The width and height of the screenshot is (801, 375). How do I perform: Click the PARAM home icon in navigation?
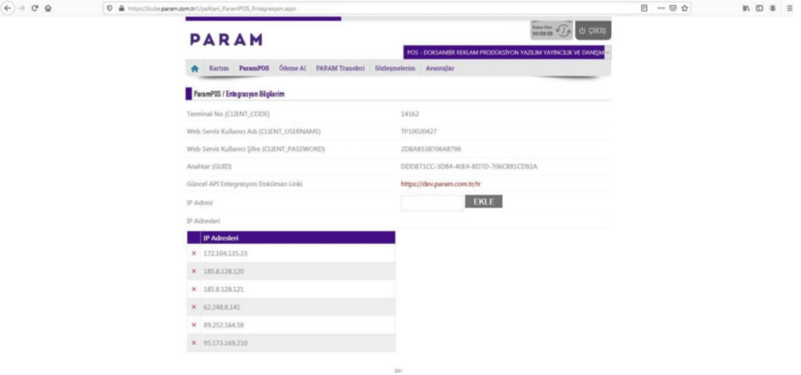pos(195,68)
